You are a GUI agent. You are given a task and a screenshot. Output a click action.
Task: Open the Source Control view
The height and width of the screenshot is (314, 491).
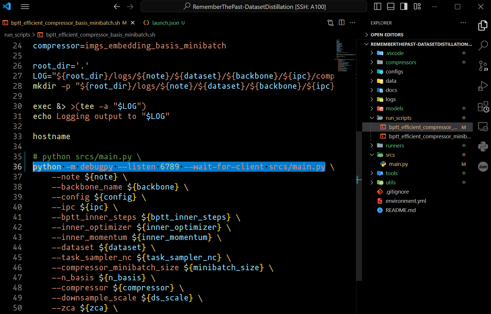click(483, 65)
